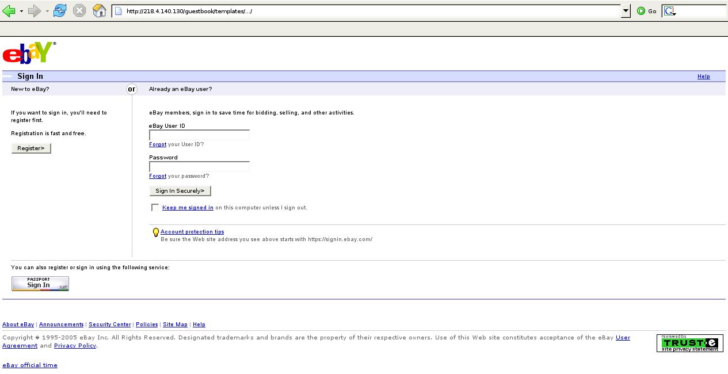Viewport: 728px width, 374px height.
Task: Open the back history dropdown arrow
Action: (21, 11)
